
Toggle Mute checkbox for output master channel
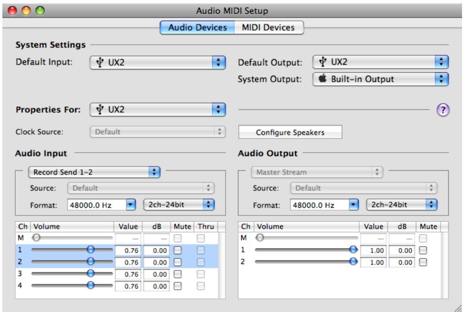(x=423, y=238)
